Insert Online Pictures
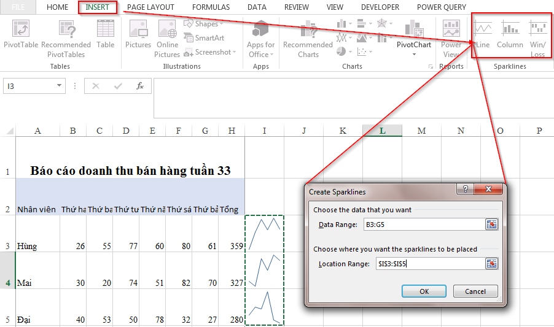The image size is (554, 327). pos(167,39)
